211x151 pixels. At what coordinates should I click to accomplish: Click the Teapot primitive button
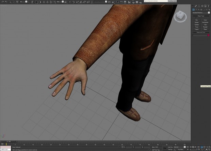pos(197,29)
